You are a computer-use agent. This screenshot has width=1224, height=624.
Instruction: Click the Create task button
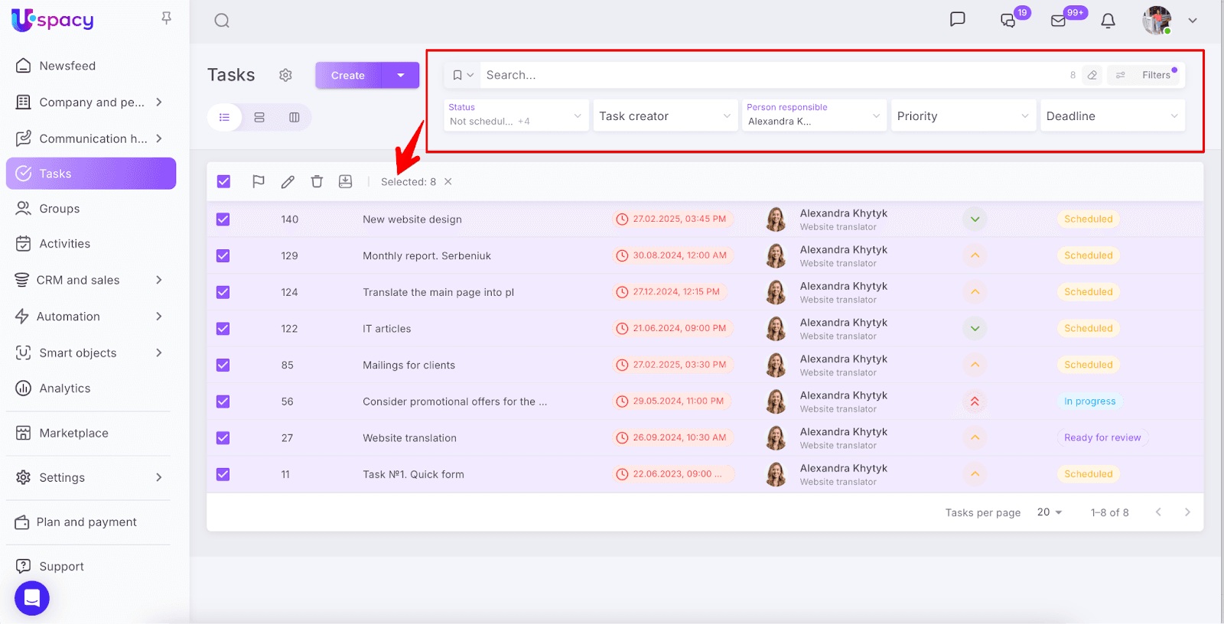tap(348, 75)
